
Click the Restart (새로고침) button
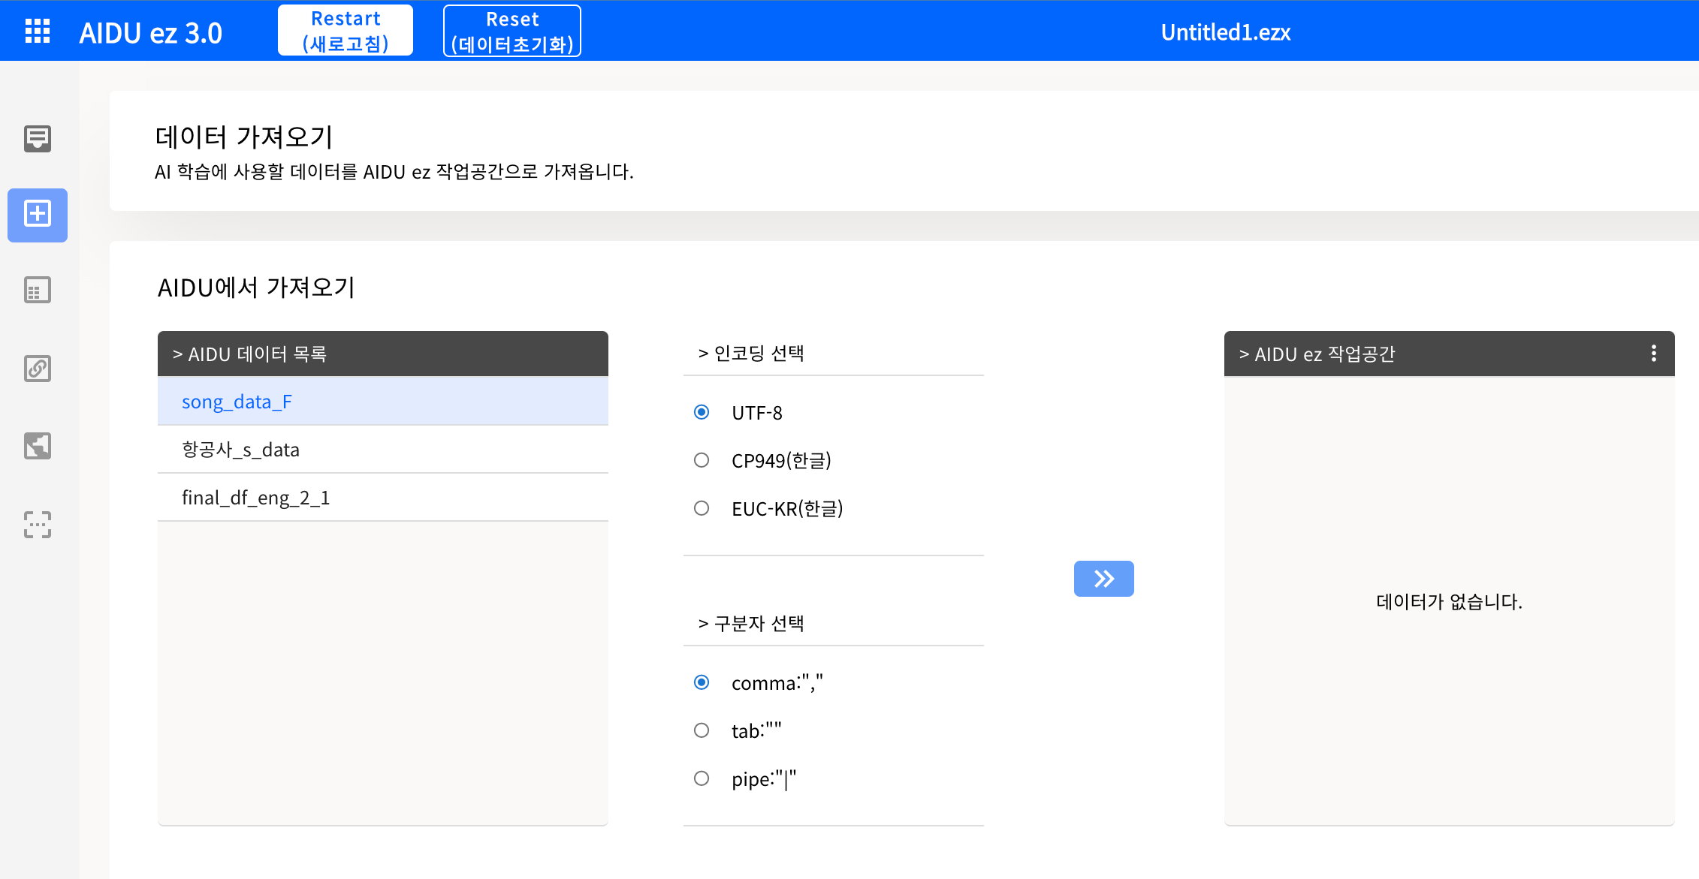346,31
